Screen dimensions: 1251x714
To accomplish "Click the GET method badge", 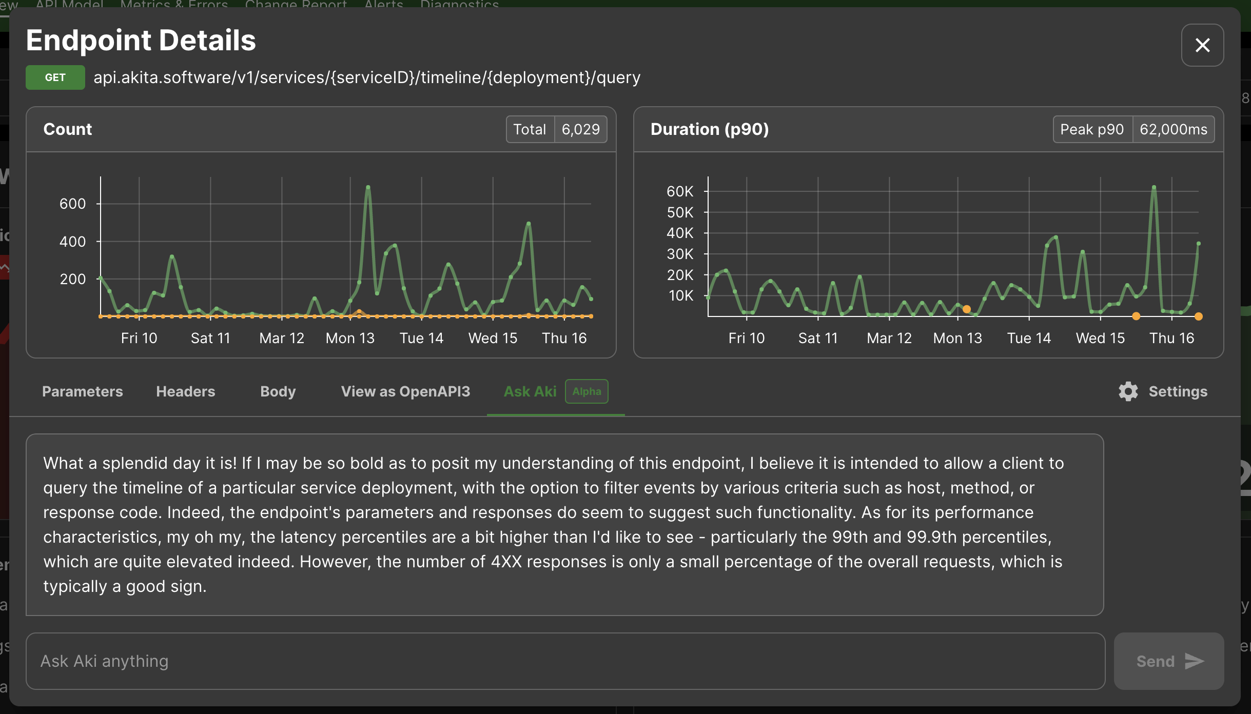I will pos(55,77).
